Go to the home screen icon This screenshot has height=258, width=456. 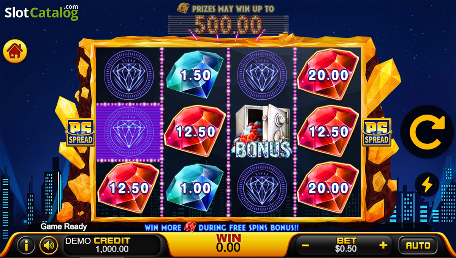click(x=15, y=52)
